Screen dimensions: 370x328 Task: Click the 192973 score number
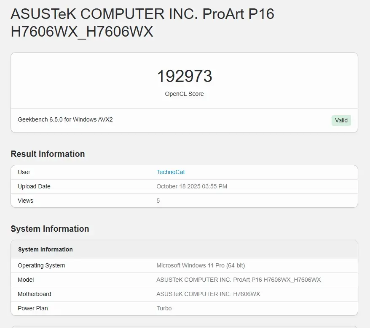pos(184,76)
